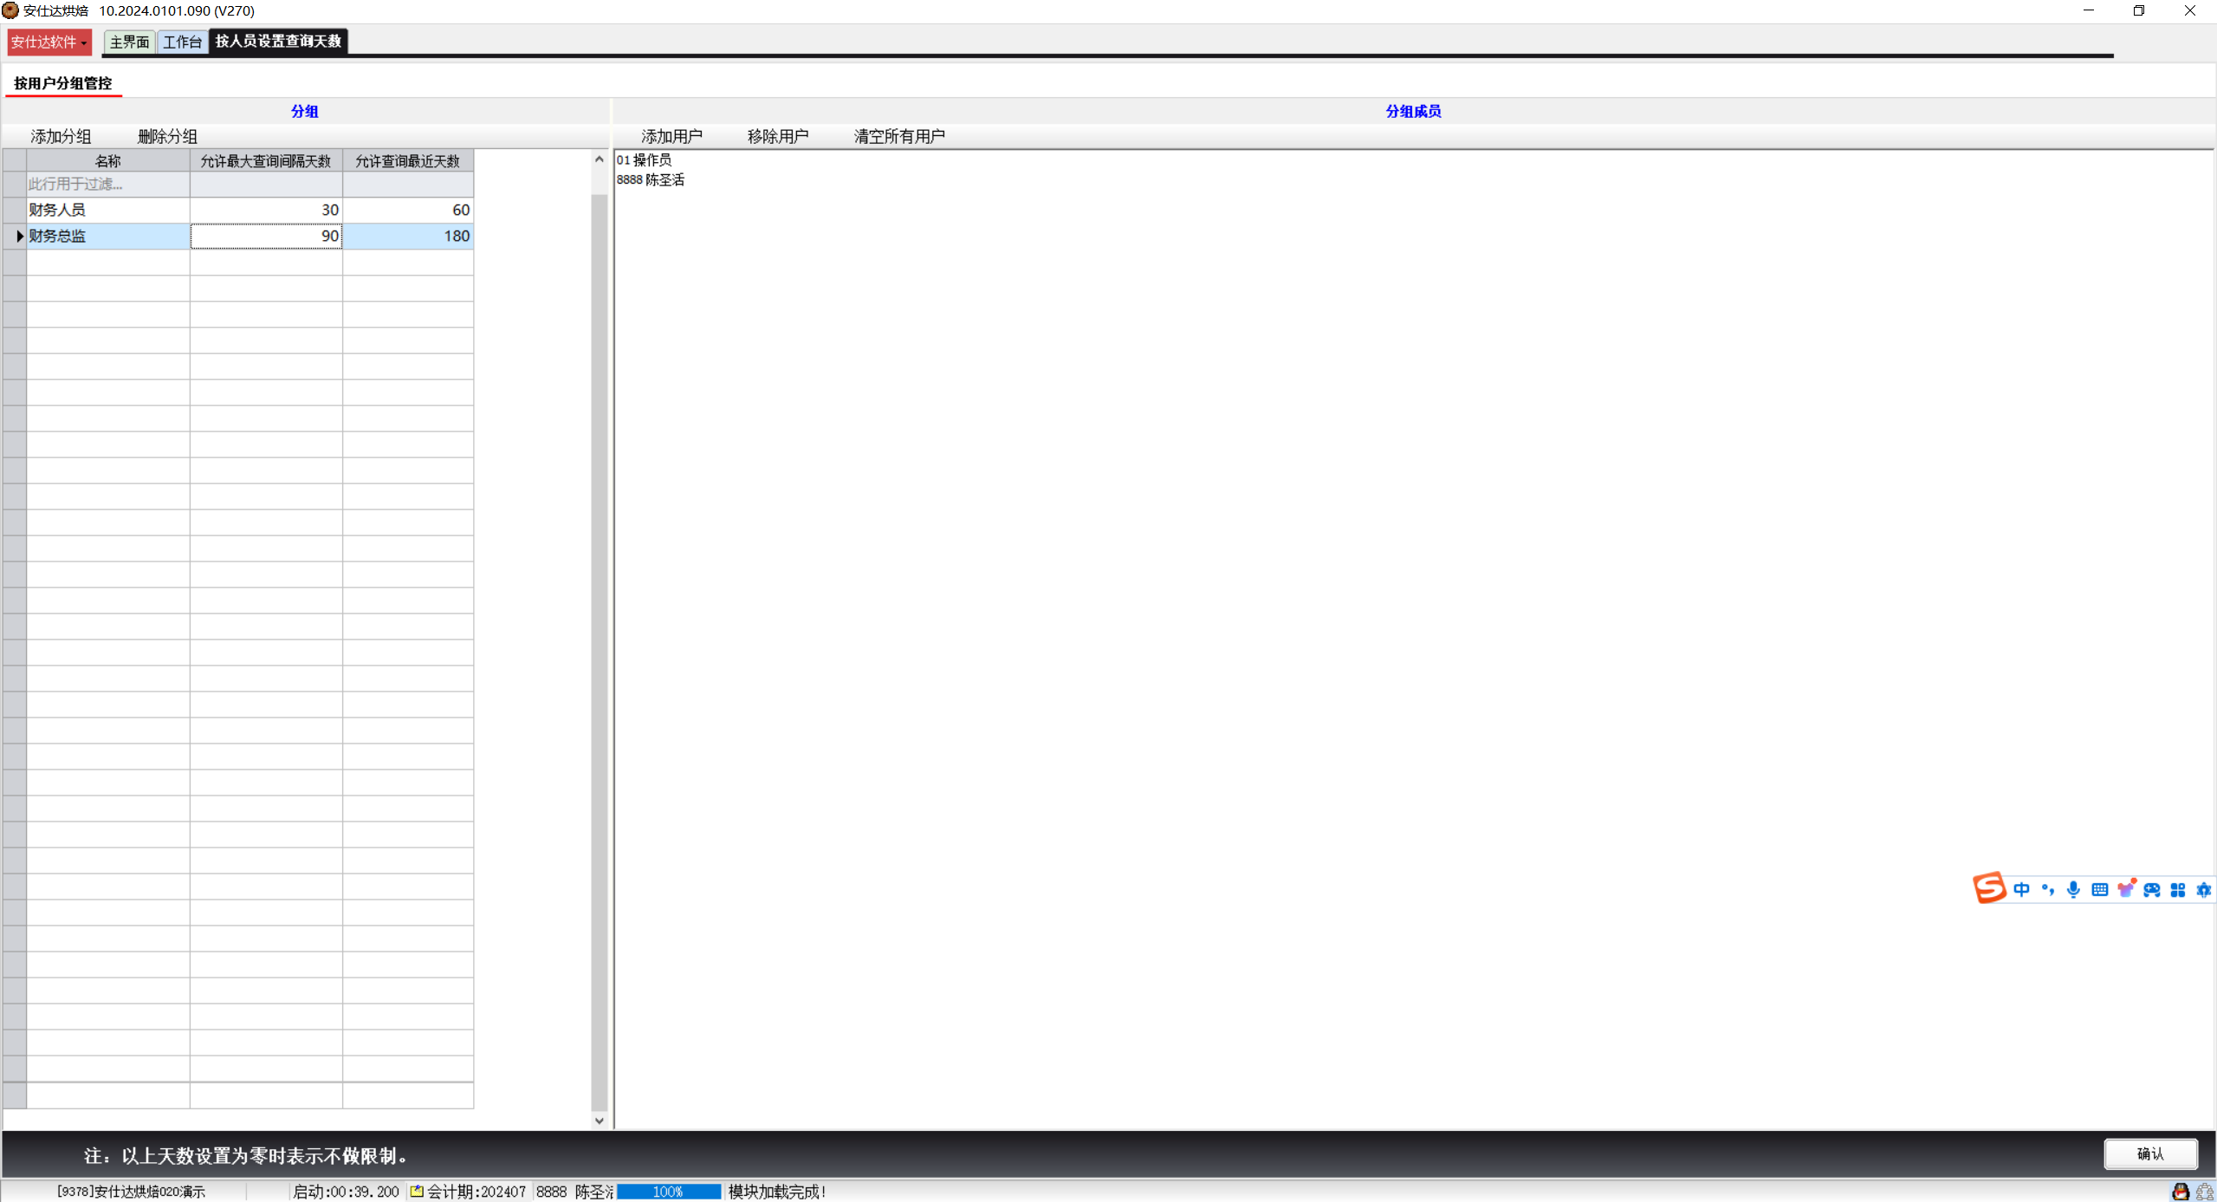Click the QQ penguin status bar icon
The image size is (2217, 1202).
(2181, 1192)
